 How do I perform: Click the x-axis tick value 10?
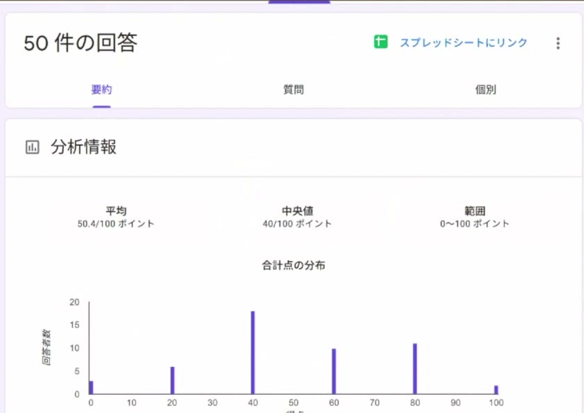pyautogui.click(x=131, y=403)
